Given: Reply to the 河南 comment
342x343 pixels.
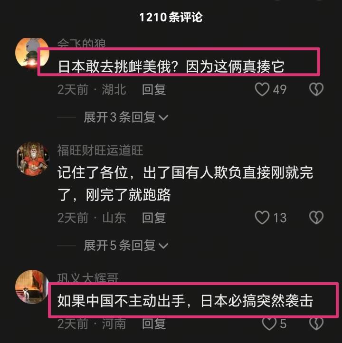Looking at the screenshot, I should point(154,324).
